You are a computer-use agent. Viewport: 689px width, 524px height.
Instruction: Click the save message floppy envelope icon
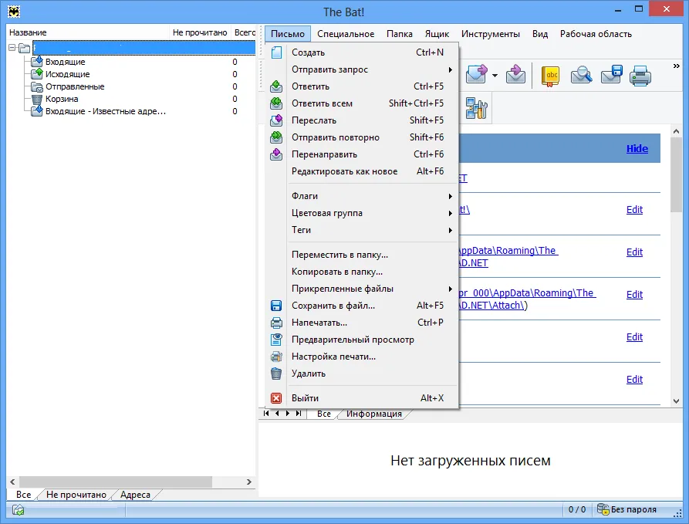click(x=612, y=75)
